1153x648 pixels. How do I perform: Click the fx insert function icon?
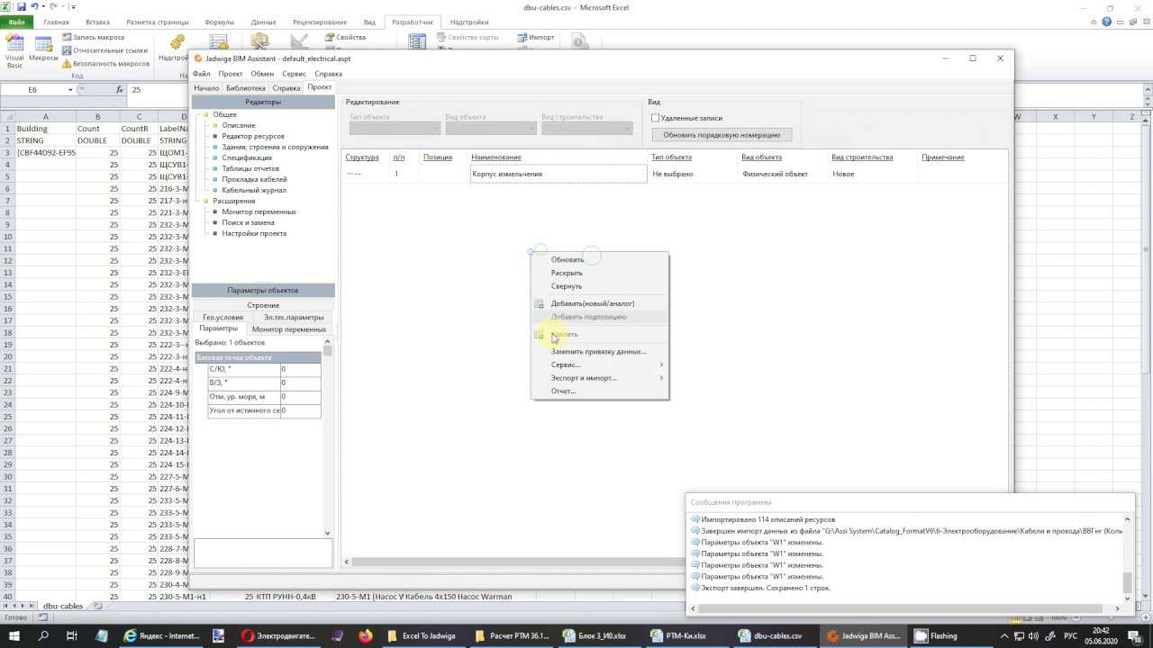120,90
